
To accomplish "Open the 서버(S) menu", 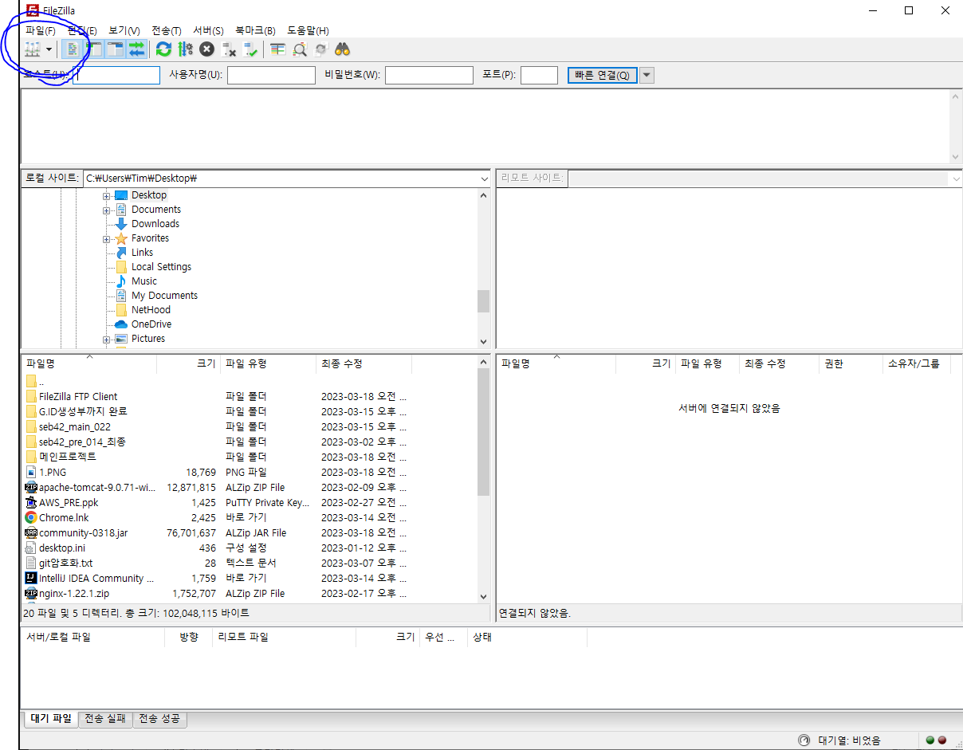I will [x=208, y=30].
